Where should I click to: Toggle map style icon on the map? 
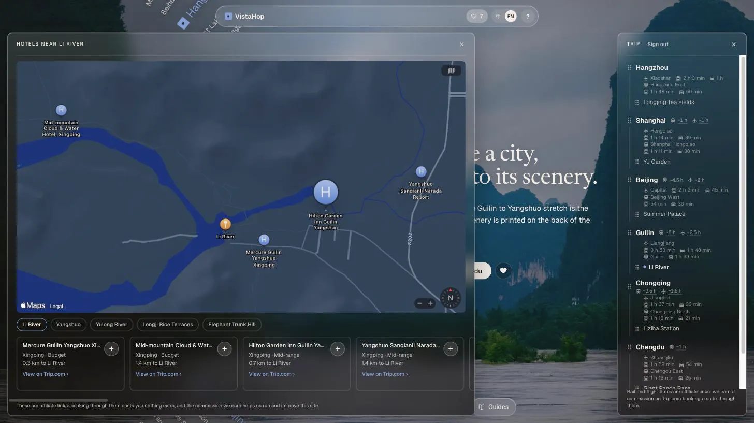click(x=451, y=70)
